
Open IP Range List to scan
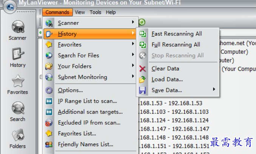pyautogui.click(x=87, y=101)
